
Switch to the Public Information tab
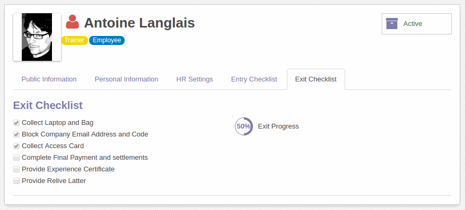(49, 79)
